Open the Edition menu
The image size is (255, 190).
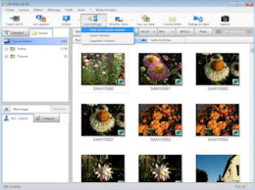click(x=38, y=10)
